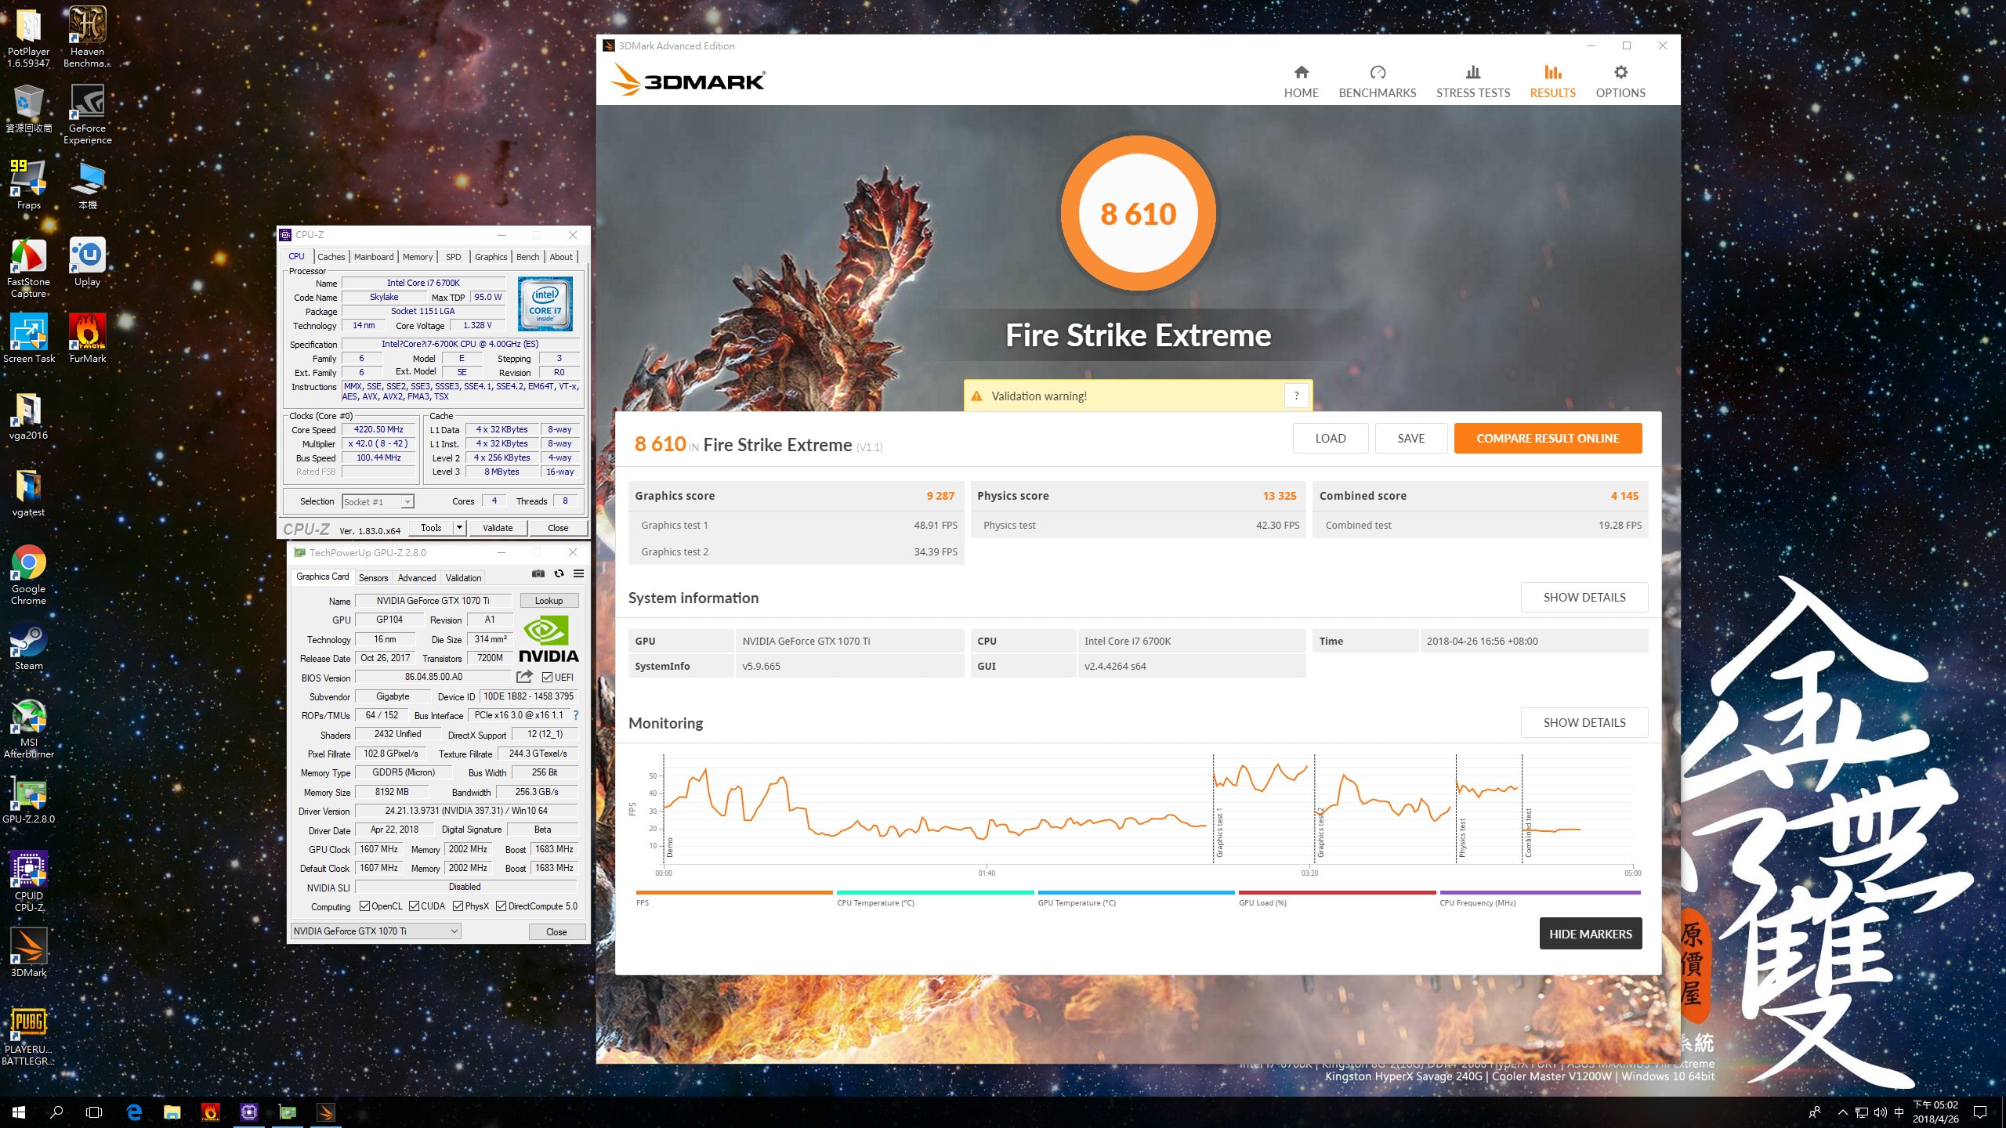This screenshot has width=2006, height=1128.
Task: Select FPS orange legend bar
Action: tap(734, 892)
